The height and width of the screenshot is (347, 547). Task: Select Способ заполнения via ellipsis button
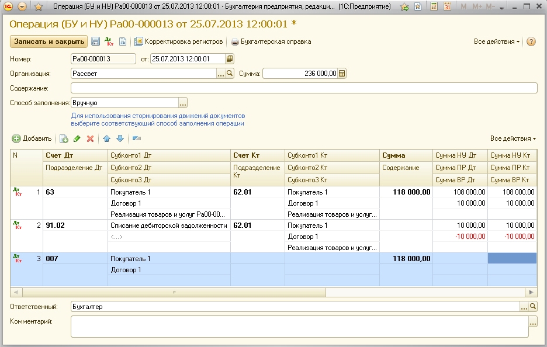pos(183,103)
